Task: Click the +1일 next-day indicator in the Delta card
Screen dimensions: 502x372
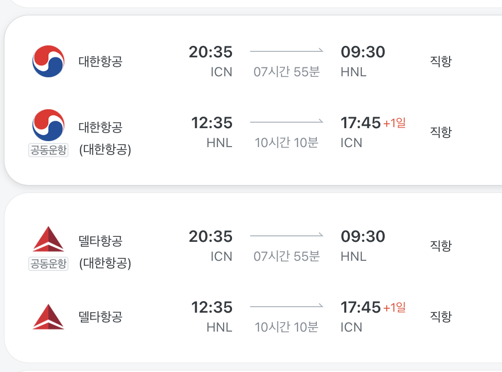Action: coord(394,307)
